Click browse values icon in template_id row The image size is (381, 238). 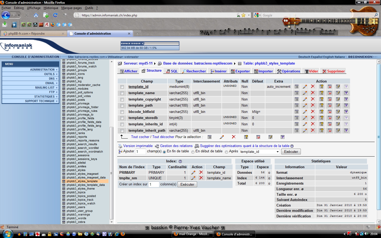click(x=297, y=86)
